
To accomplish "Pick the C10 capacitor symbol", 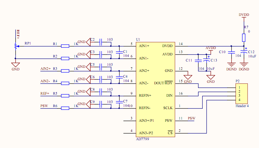I will click(x=231, y=52).
